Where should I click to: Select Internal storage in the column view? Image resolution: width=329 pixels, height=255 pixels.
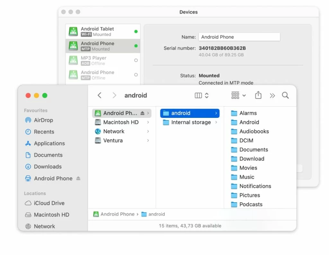point(187,122)
